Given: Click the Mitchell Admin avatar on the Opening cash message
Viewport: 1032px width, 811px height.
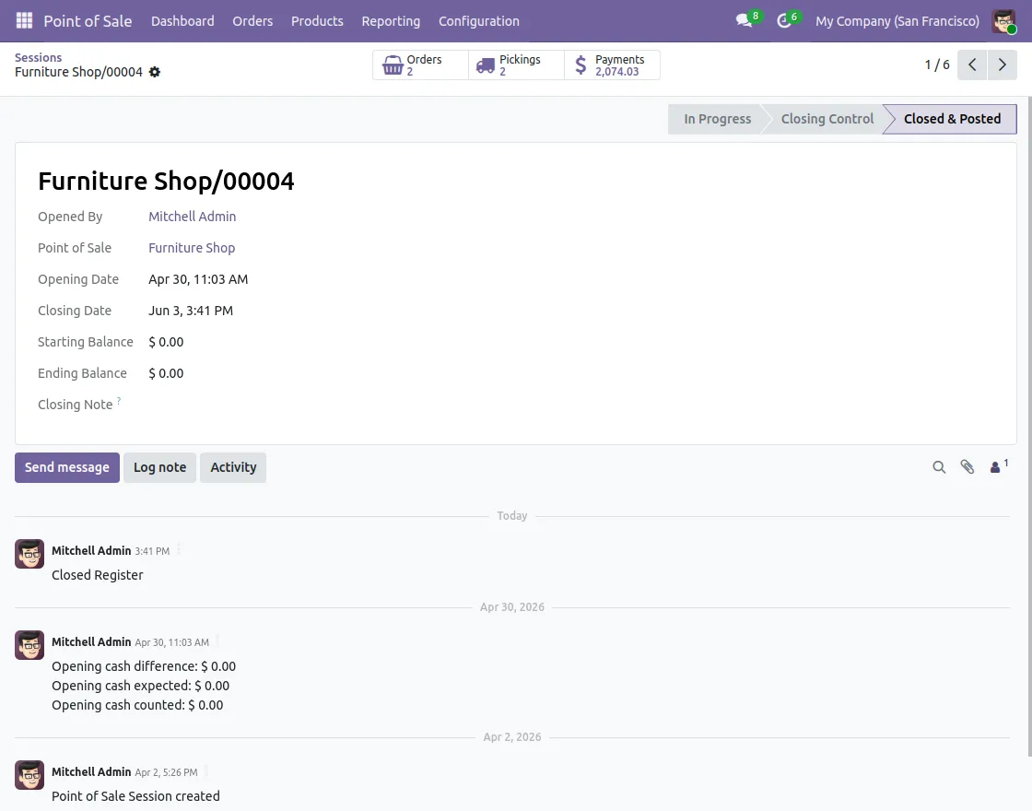Looking at the screenshot, I should (29, 646).
